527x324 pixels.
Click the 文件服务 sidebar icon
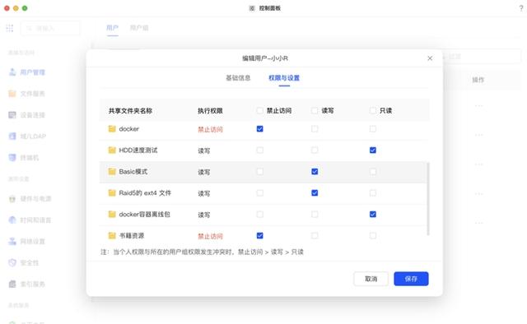[x=12, y=94]
